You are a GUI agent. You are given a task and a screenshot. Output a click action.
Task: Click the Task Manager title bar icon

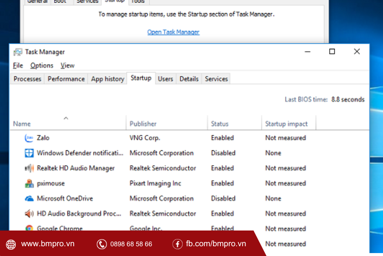click(17, 52)
